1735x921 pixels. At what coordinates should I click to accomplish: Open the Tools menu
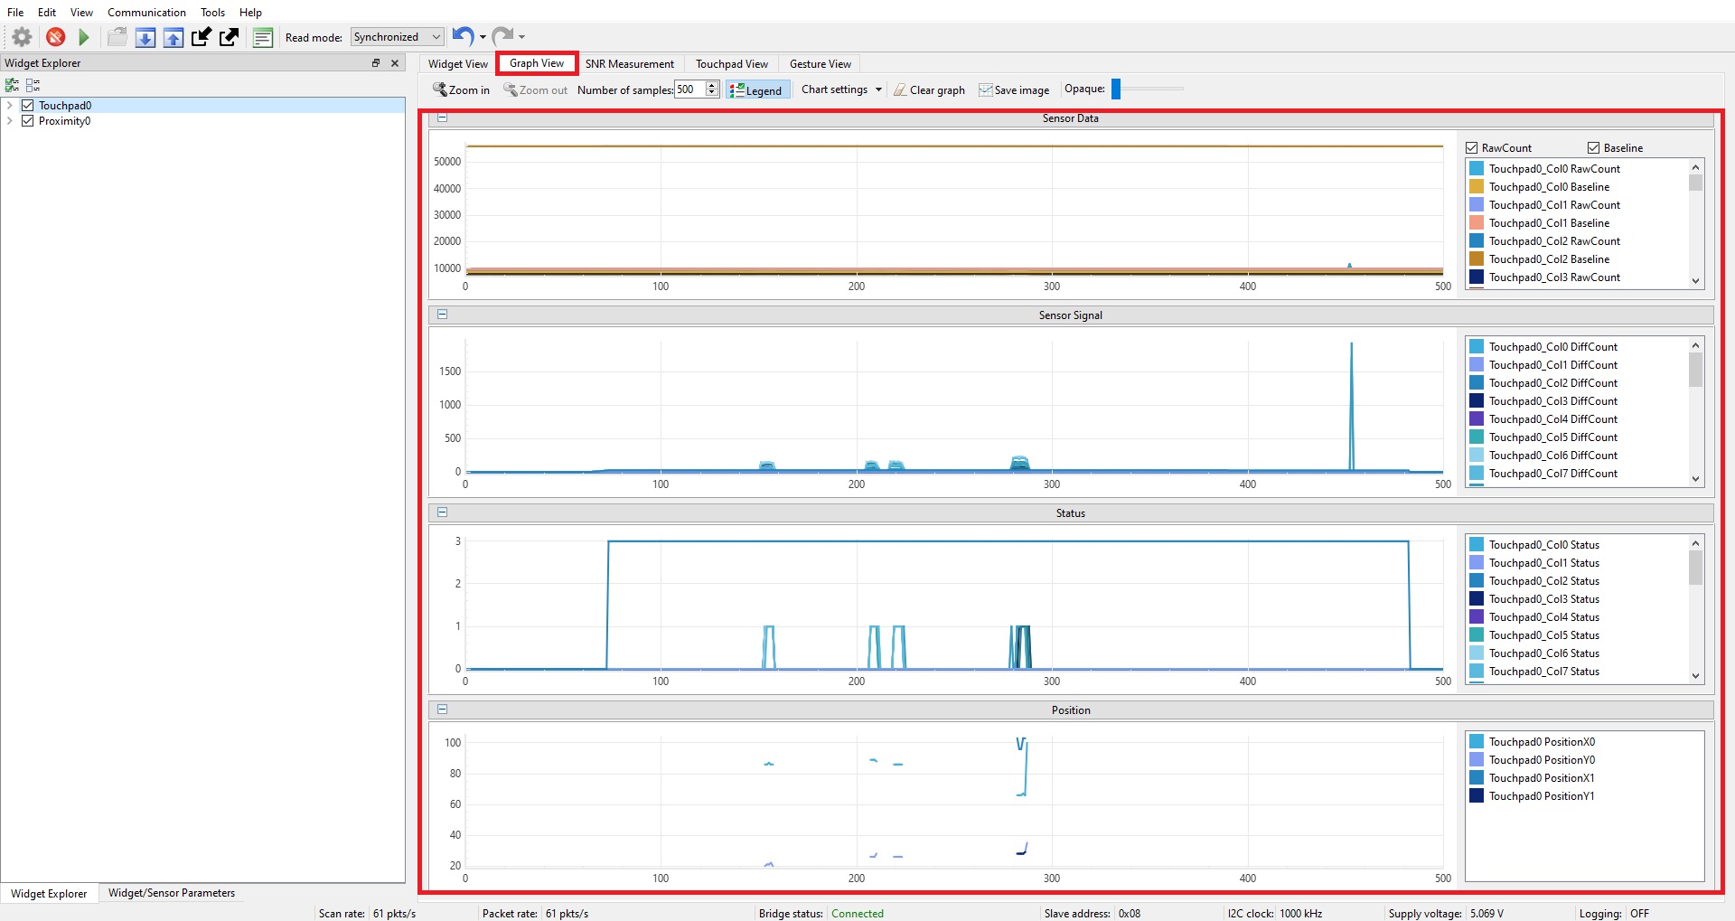pyautogui.click(x=212, y=12)
